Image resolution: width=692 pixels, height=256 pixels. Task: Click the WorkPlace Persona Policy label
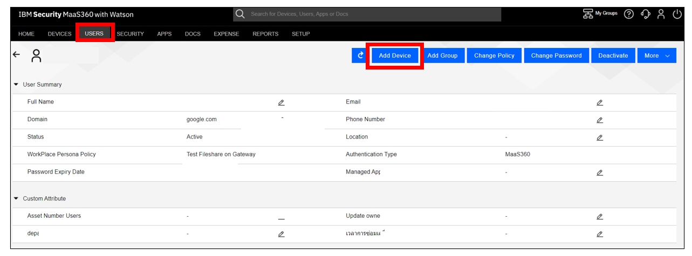61,154
